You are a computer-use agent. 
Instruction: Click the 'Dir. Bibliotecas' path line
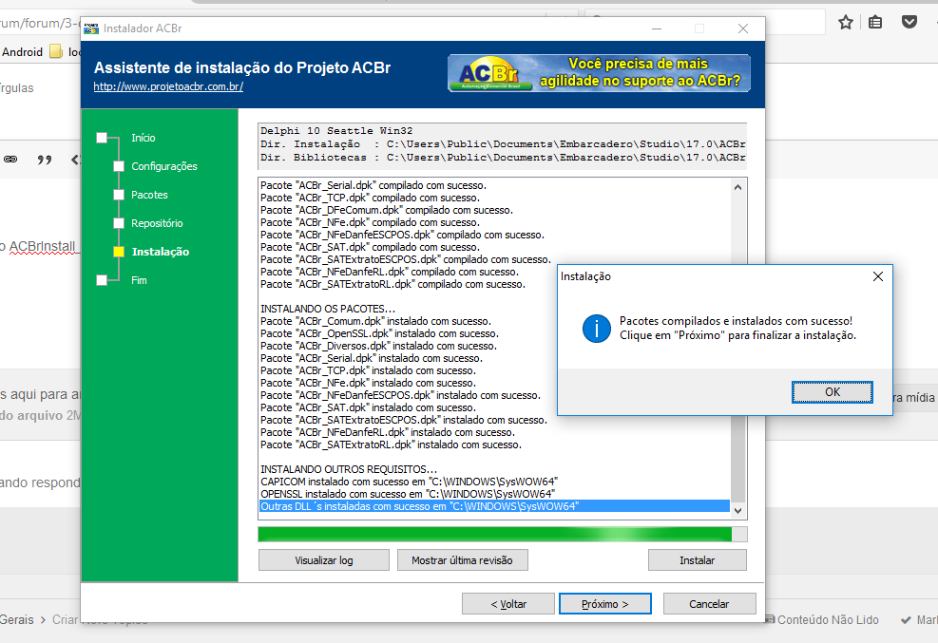click(x=503, y=157)
